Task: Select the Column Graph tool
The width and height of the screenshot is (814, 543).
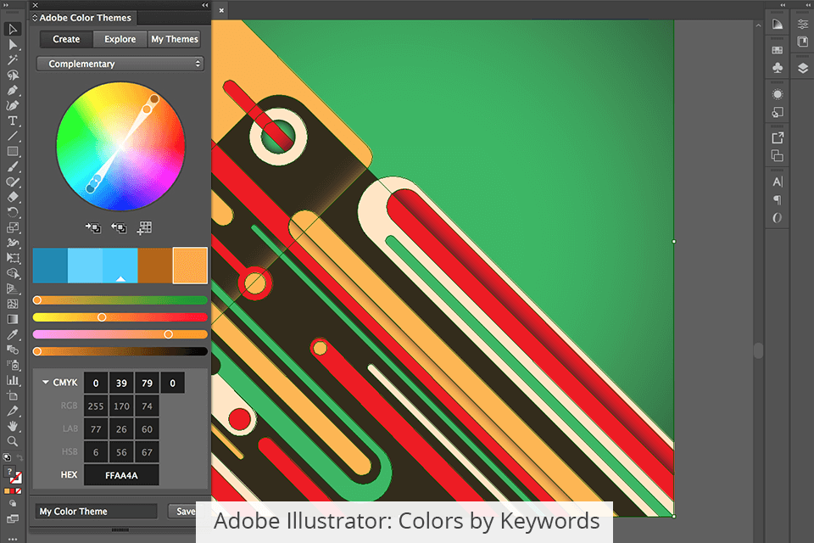Action: click(13, 380)
